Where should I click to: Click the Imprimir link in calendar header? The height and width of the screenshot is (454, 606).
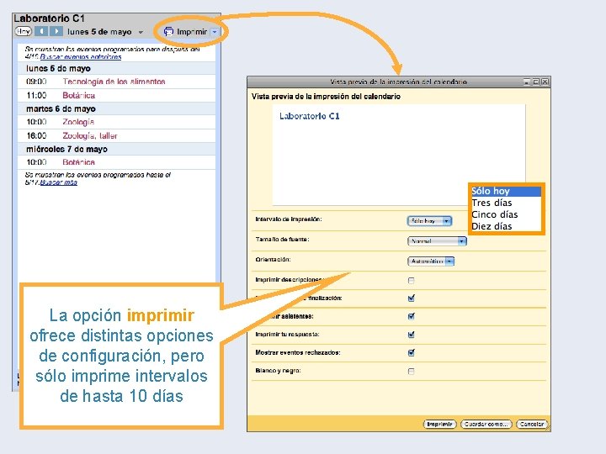coord(192,32)
